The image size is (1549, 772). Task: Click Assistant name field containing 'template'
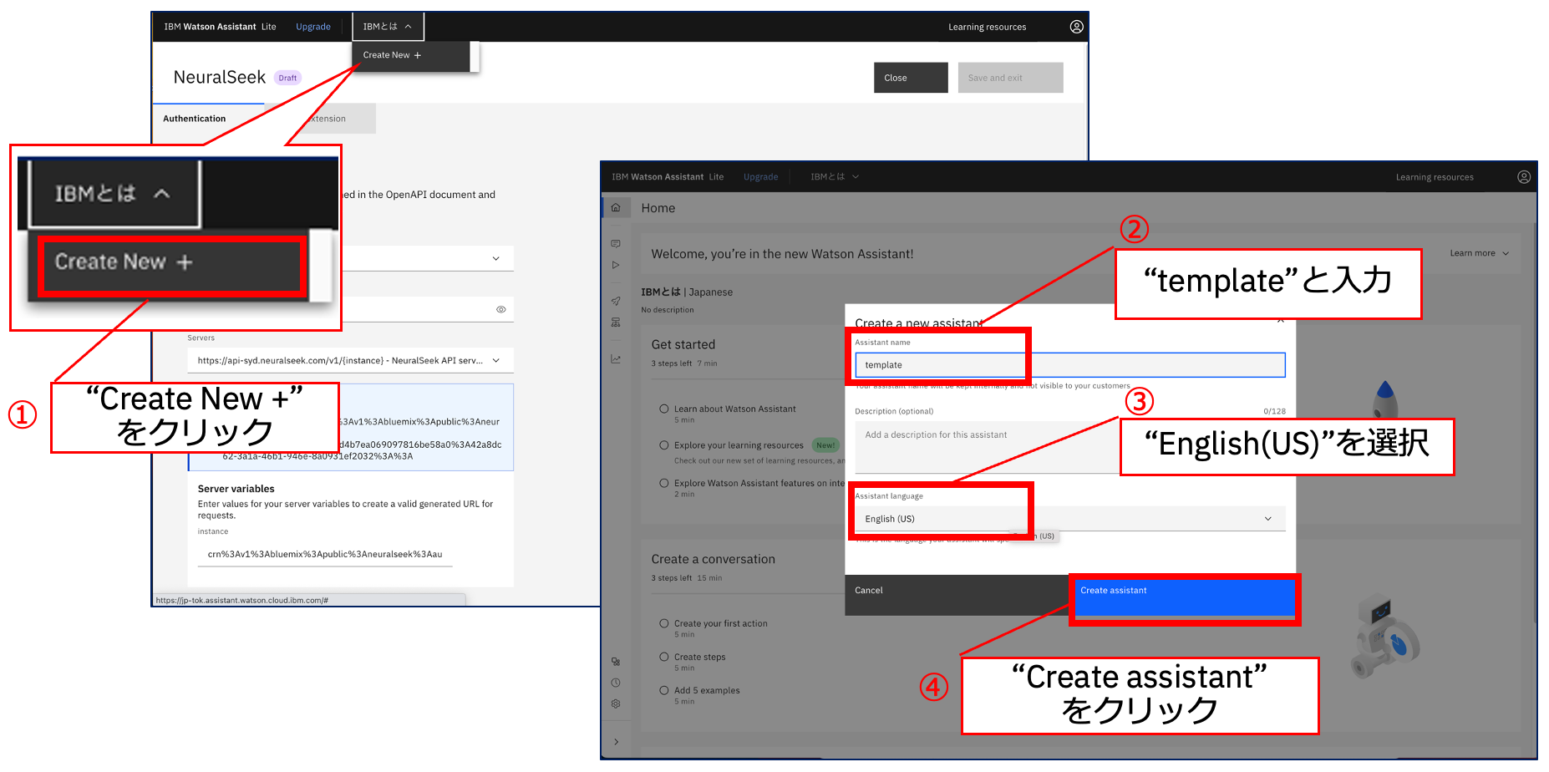[x=1069, y=365]
